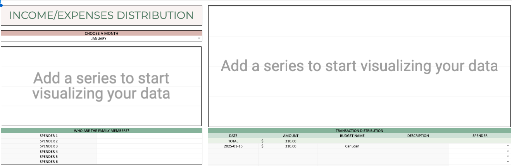The image size is (512, 166).
Task: Select the large right chart placeholder
Action: click(x=359, y=66)
